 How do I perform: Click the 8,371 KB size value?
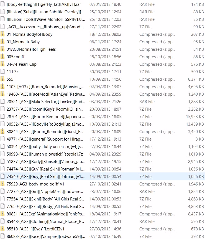[196, 79]
